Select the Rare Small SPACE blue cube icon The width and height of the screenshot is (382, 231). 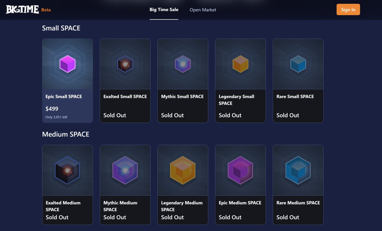[298, 64]
